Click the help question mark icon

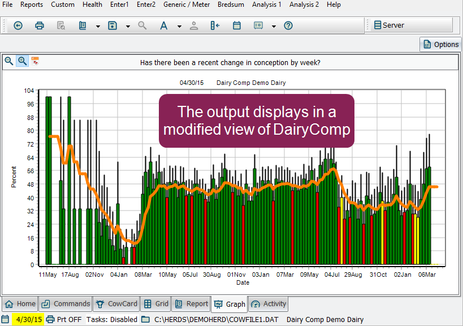click(x=288, y=25)
